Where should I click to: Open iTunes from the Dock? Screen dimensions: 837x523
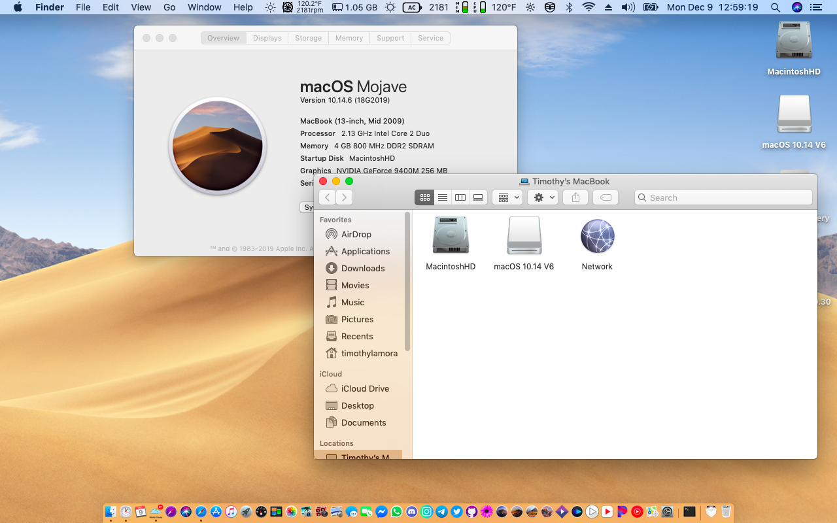coord(231,512)
